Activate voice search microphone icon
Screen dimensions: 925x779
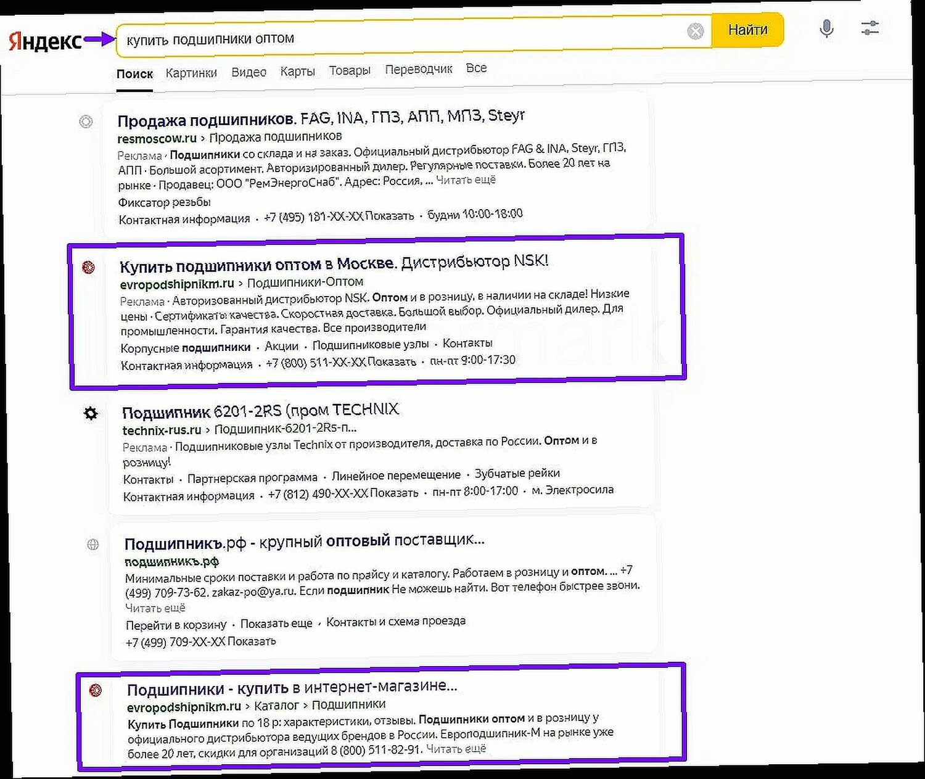pyautogui.click(x=826, y=28)
